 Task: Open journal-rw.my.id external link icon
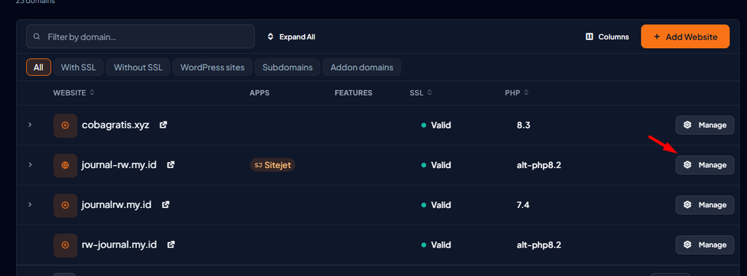point(171,165)
